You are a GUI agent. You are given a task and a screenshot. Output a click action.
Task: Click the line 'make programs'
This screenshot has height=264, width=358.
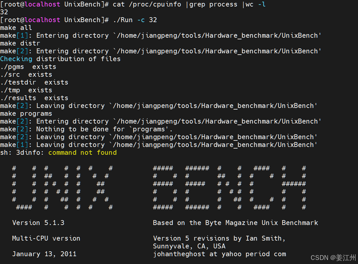click(x=26, y=114)
